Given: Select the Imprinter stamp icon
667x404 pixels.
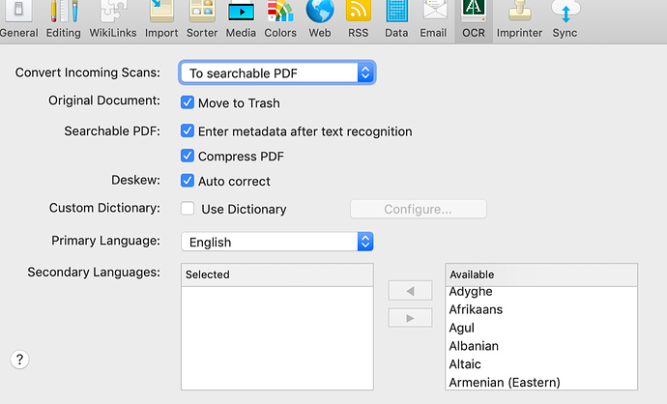Looking at the screenshot, I should pos(519,19).
